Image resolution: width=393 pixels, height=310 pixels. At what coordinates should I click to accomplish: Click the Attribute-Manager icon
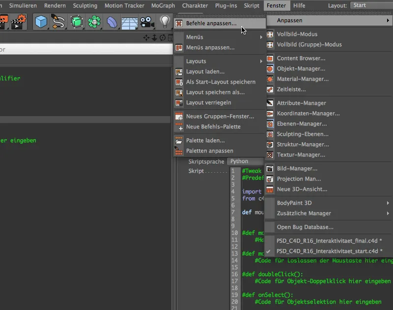coord(270,103)
